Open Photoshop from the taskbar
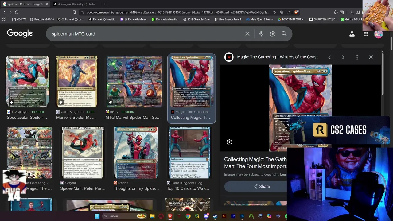 [242, 216]
